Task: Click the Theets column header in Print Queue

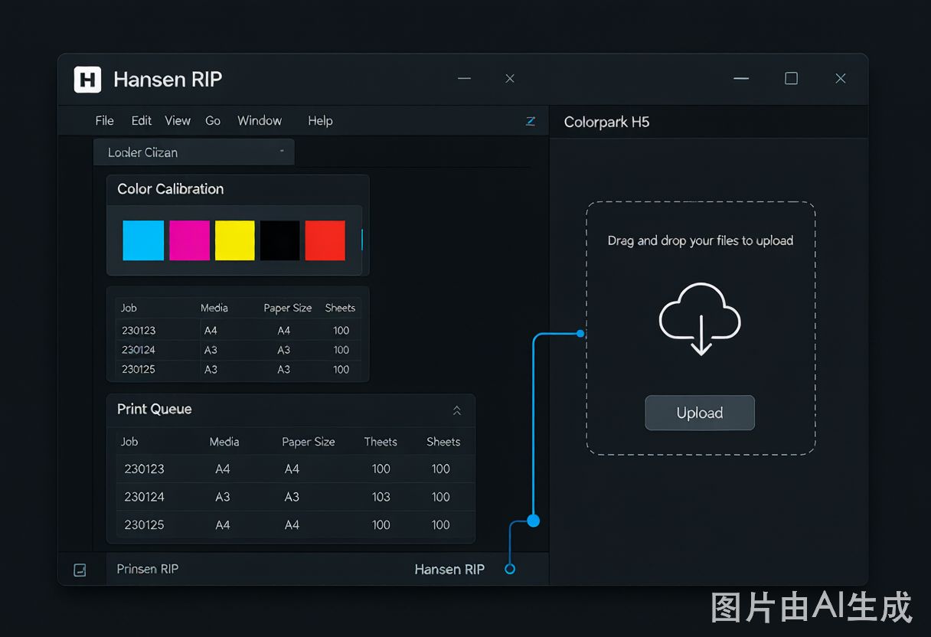Action: point(381,442)
